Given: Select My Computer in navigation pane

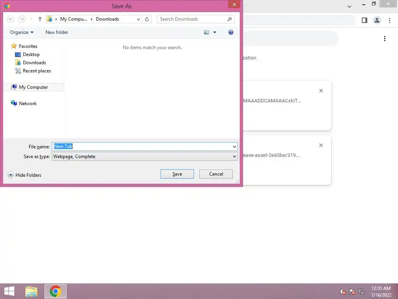Looking at the screenshot, I should click(x=34, y=87).
